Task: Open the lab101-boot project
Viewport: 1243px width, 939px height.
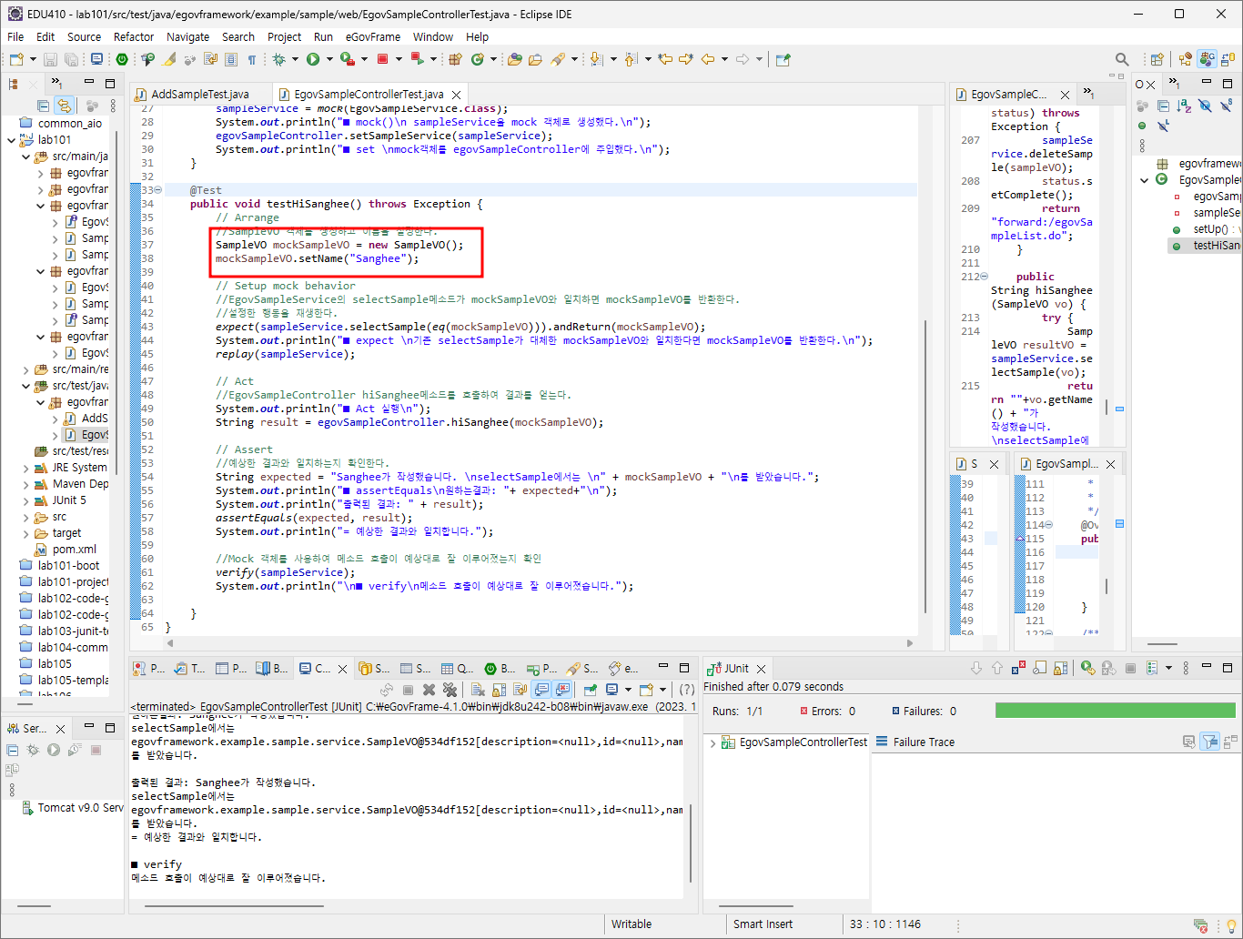Action: click(60, 566)
